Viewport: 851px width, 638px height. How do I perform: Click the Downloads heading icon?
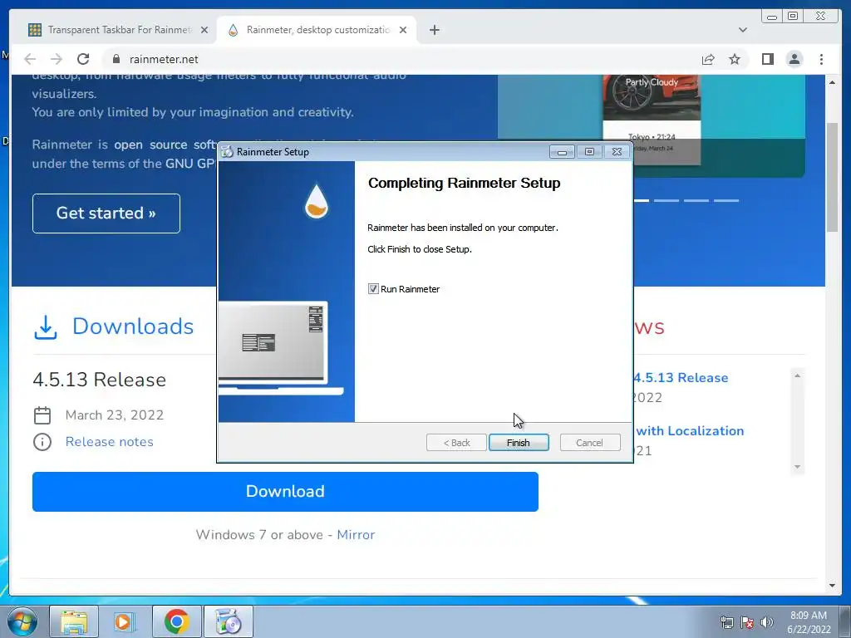[x=46, y=327]
